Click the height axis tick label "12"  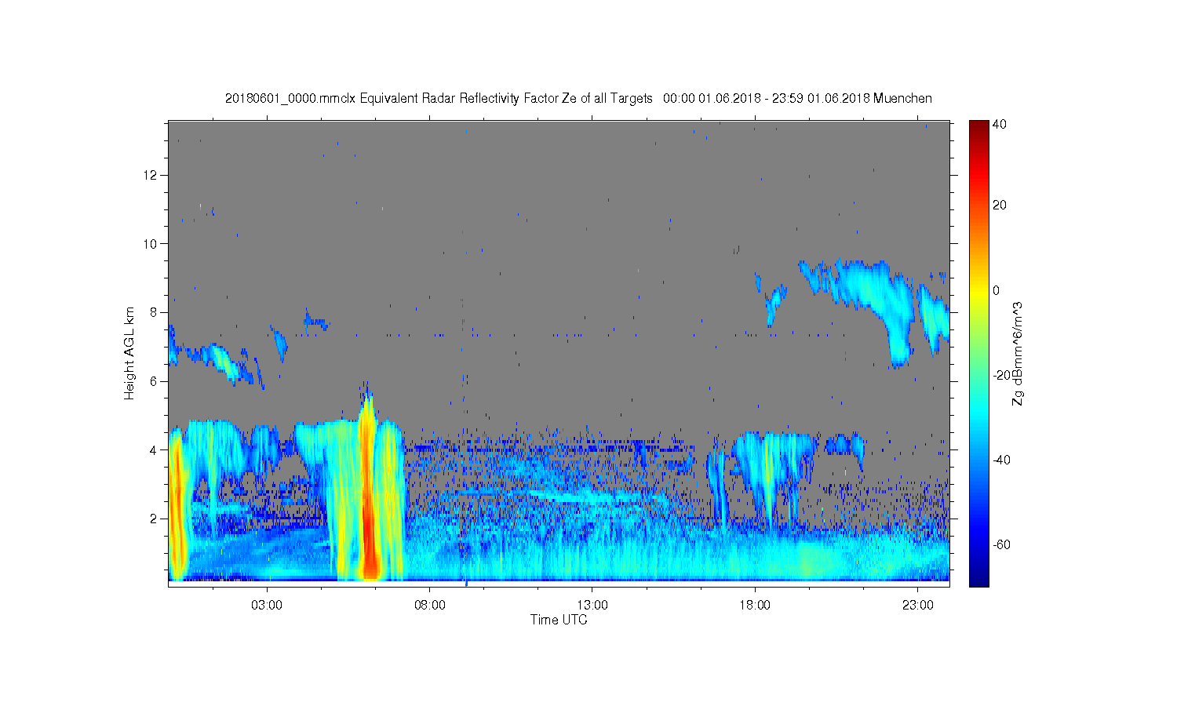click(x=151, y=174)
